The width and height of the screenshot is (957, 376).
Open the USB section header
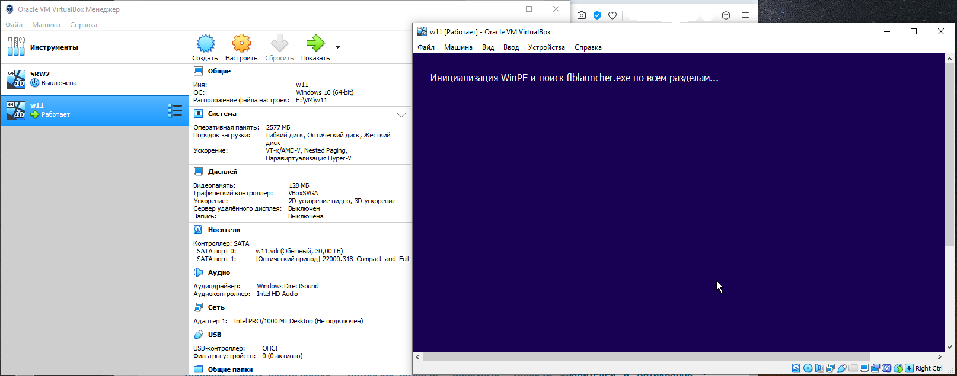(x=215, y=335)
